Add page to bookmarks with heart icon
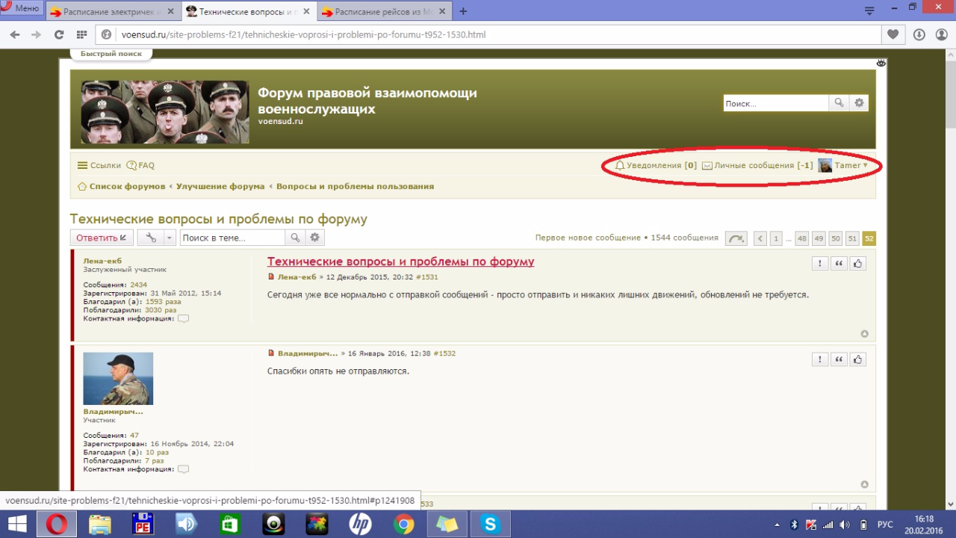 pyautogui.click(x=893, y=34)
